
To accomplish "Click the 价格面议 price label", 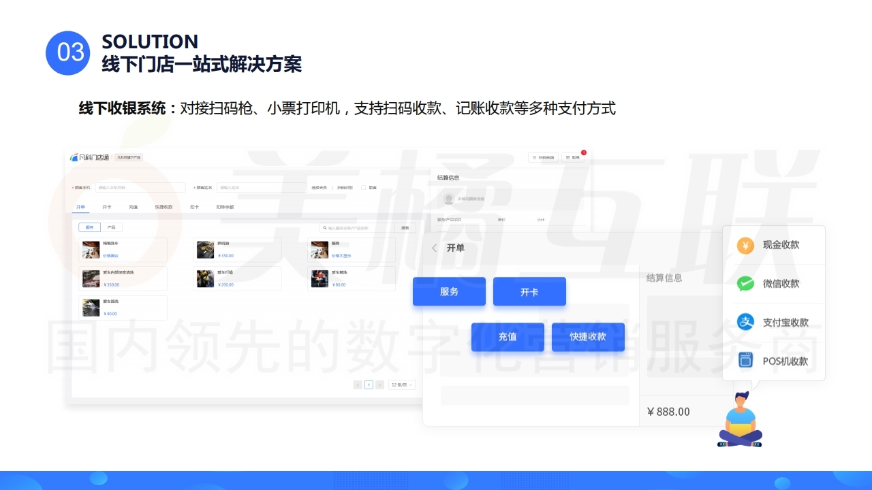I will [x=110, y=256].
